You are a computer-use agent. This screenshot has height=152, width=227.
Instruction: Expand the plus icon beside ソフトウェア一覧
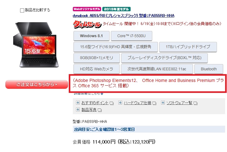(163, 103)
